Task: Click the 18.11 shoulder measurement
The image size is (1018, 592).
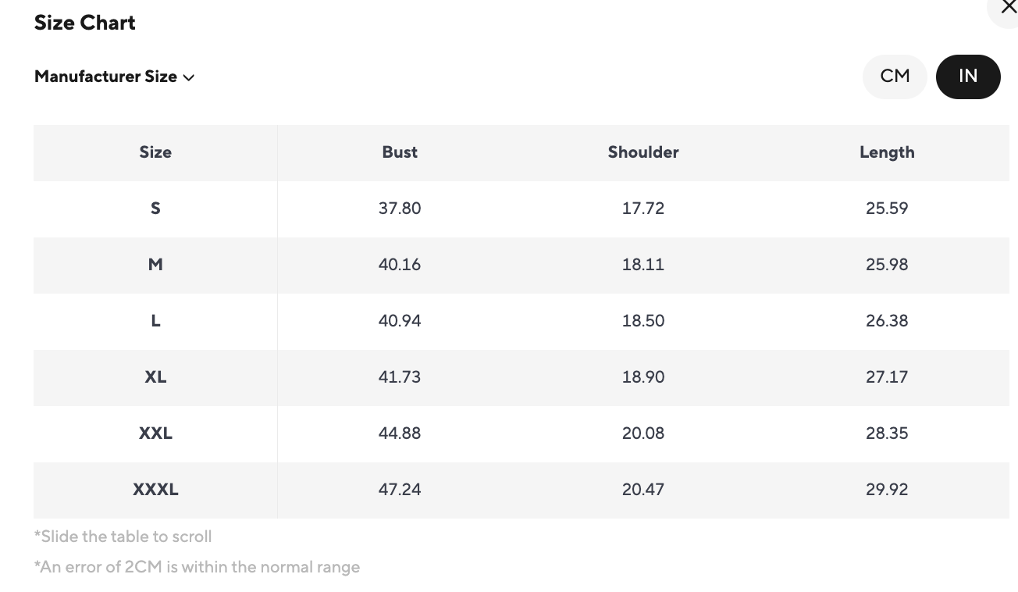Action: click(x=643, y=265)
